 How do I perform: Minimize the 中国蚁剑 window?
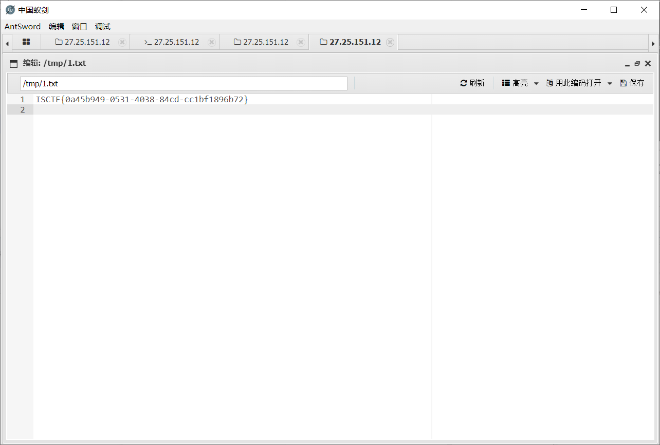pos(583,10)
